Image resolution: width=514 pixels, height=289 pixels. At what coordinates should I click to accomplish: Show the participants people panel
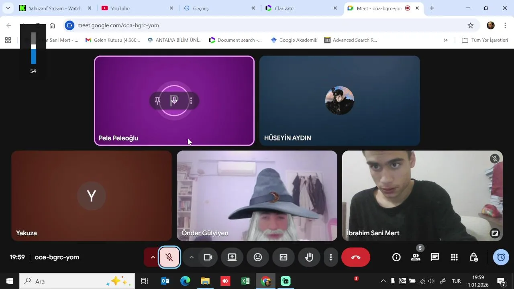click(416, 257)
